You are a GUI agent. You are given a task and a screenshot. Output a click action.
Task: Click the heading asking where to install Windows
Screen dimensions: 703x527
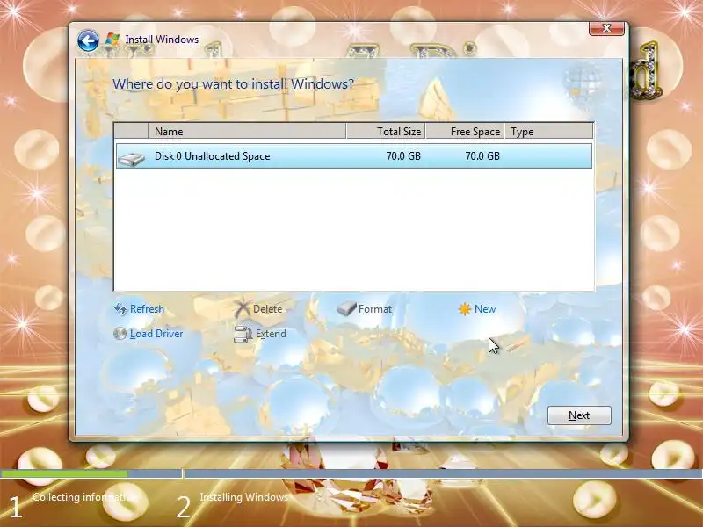tap(233, 83)
